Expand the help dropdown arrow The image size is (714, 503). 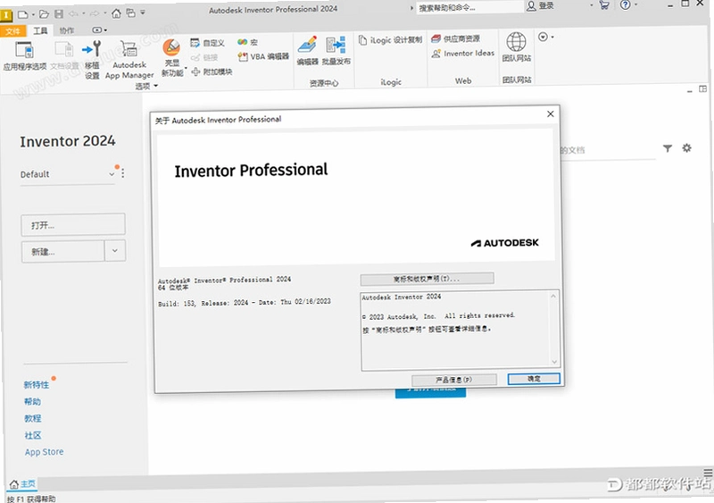click(636, 4)
